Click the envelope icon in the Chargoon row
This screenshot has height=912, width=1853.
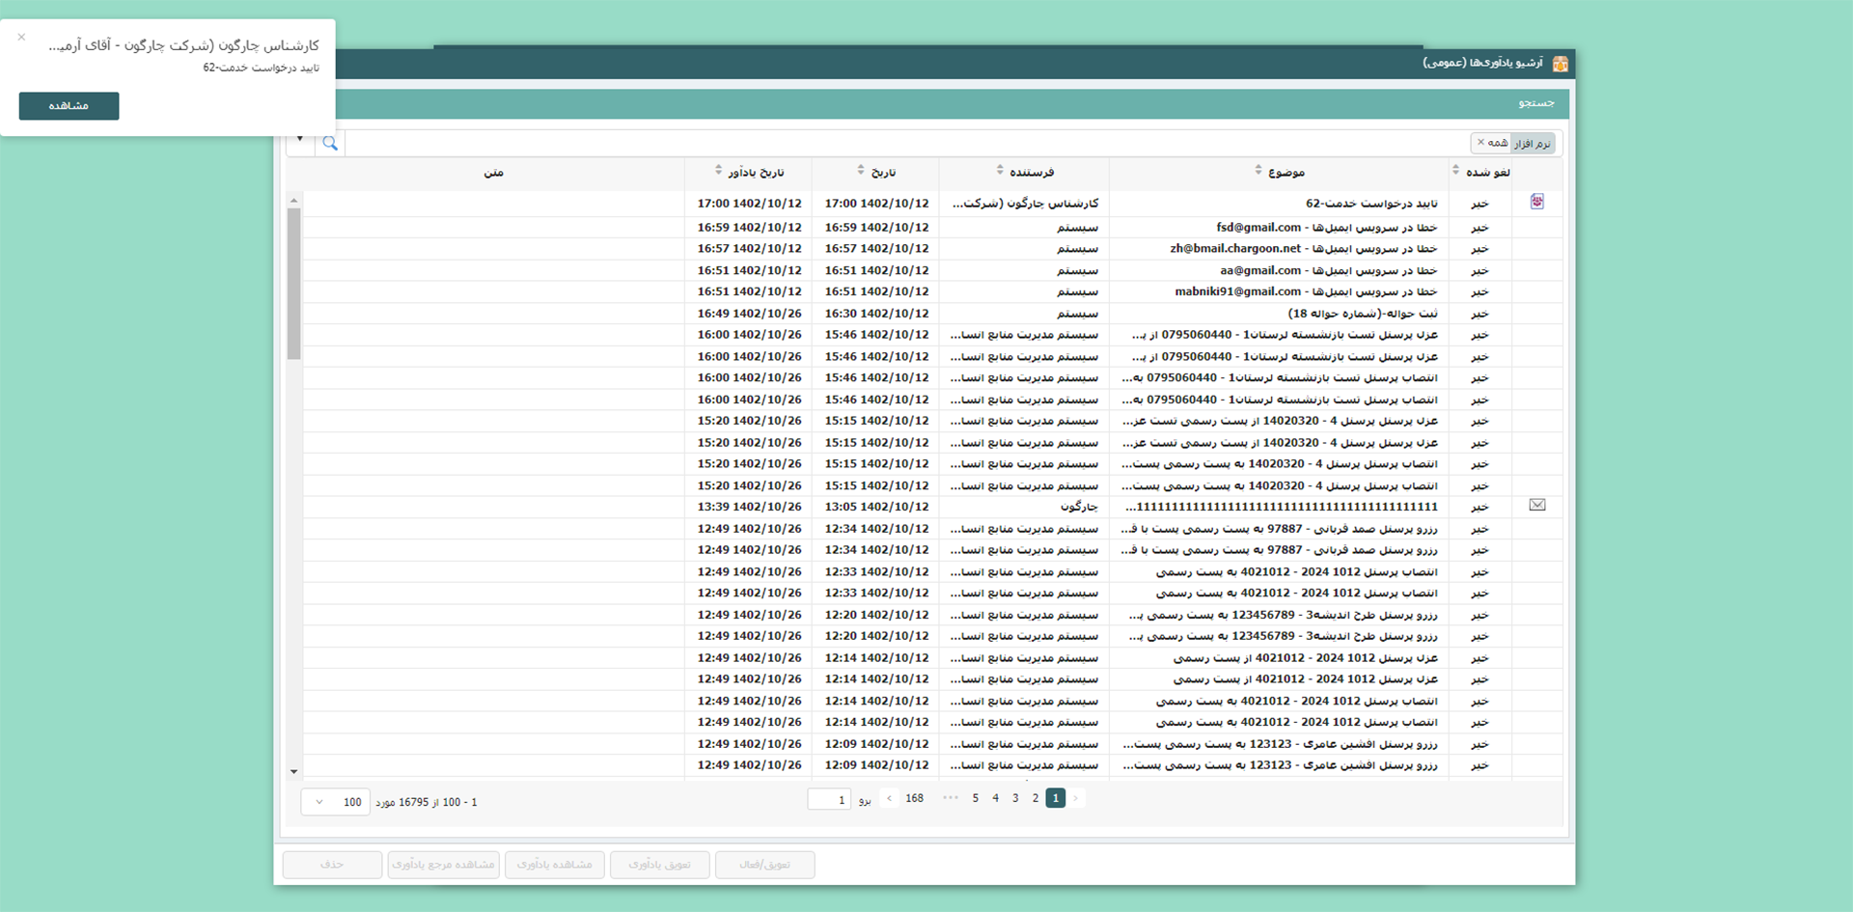1536,505
